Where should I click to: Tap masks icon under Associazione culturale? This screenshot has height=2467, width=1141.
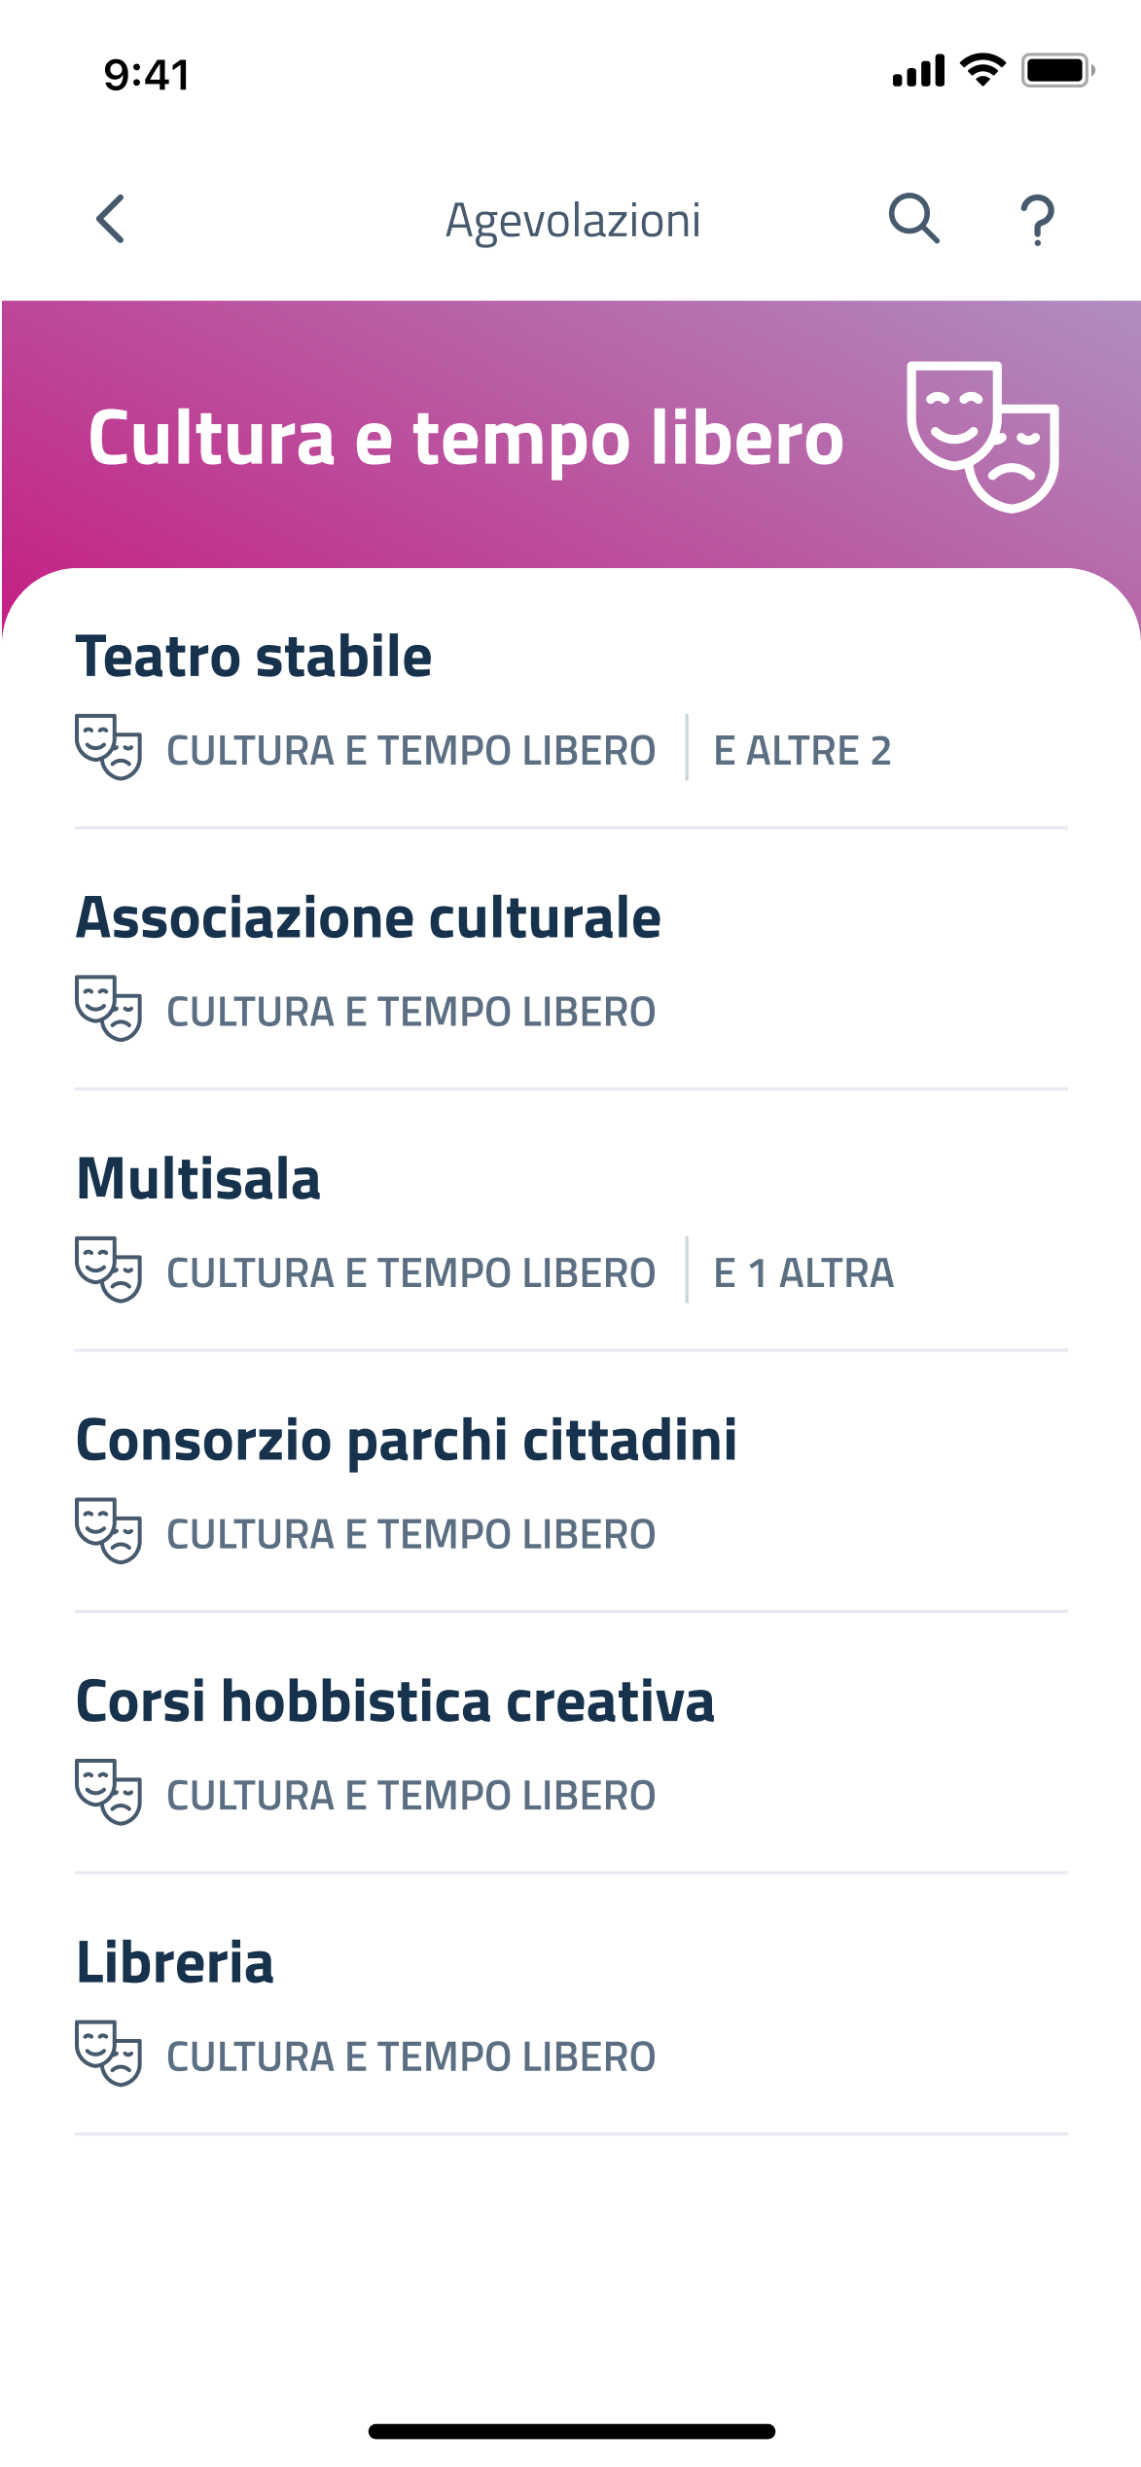[x=109, y=1009]
